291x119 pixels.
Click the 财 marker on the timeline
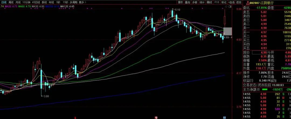[x=224, y=118]
